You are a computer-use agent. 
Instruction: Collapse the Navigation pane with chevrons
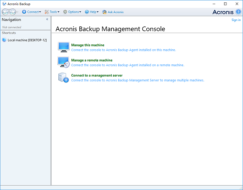point(47,19)
